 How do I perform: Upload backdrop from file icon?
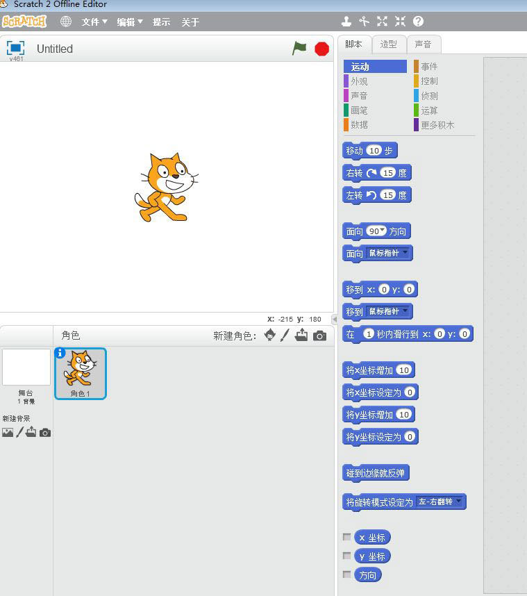(31, 432)
